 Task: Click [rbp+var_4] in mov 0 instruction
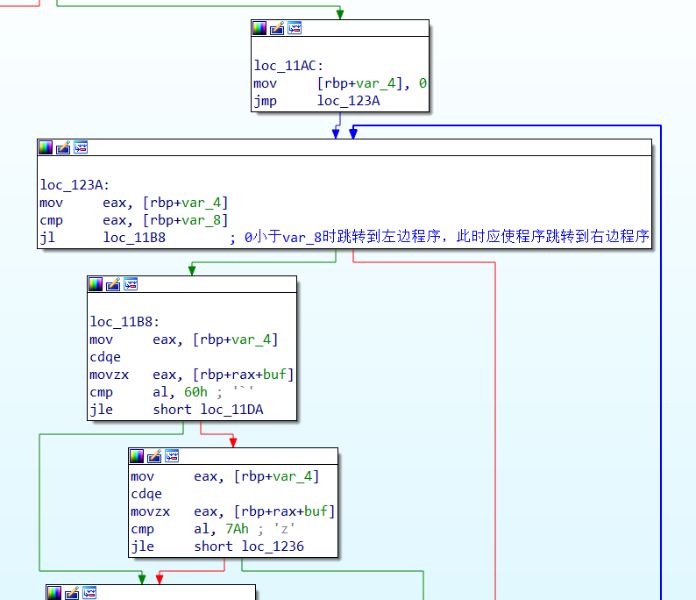(x=361, y=83)
